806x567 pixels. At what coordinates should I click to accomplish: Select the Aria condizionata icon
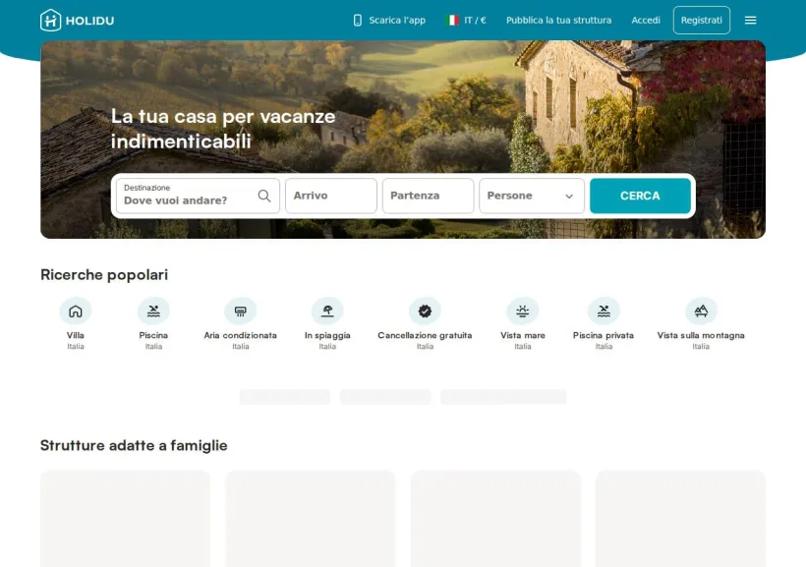click(x=240, y=311)
